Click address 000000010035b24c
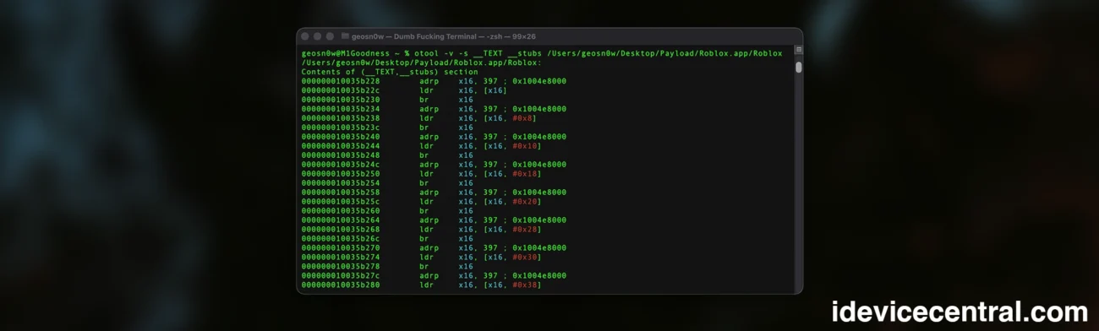 (x=341, y=165)
